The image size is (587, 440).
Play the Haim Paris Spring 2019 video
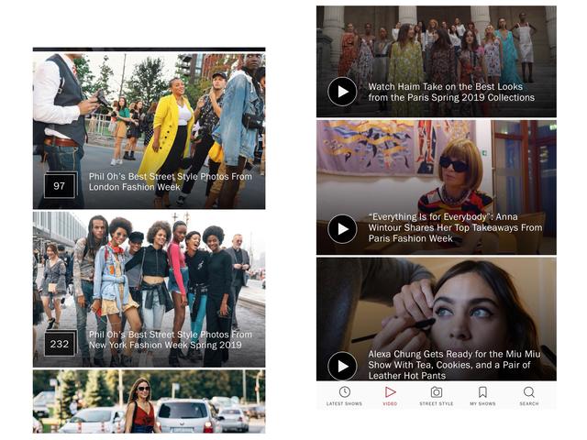pos(342,92)
